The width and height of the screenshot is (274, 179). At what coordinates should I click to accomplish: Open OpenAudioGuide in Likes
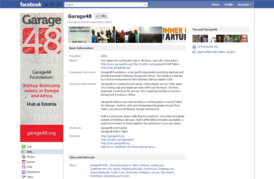pos(100,172)
